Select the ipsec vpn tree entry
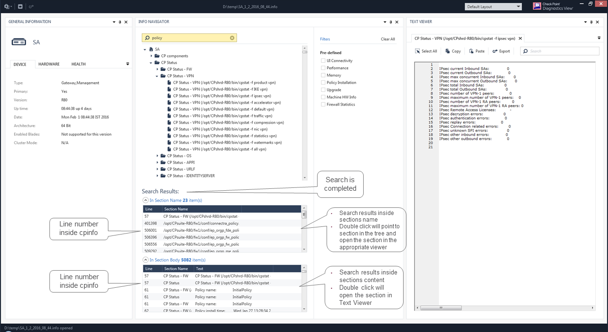 tap(221, 96)
